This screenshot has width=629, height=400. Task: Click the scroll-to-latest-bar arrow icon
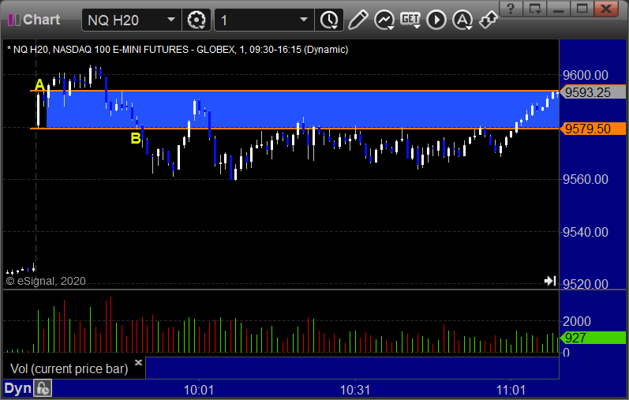point(550,281)
